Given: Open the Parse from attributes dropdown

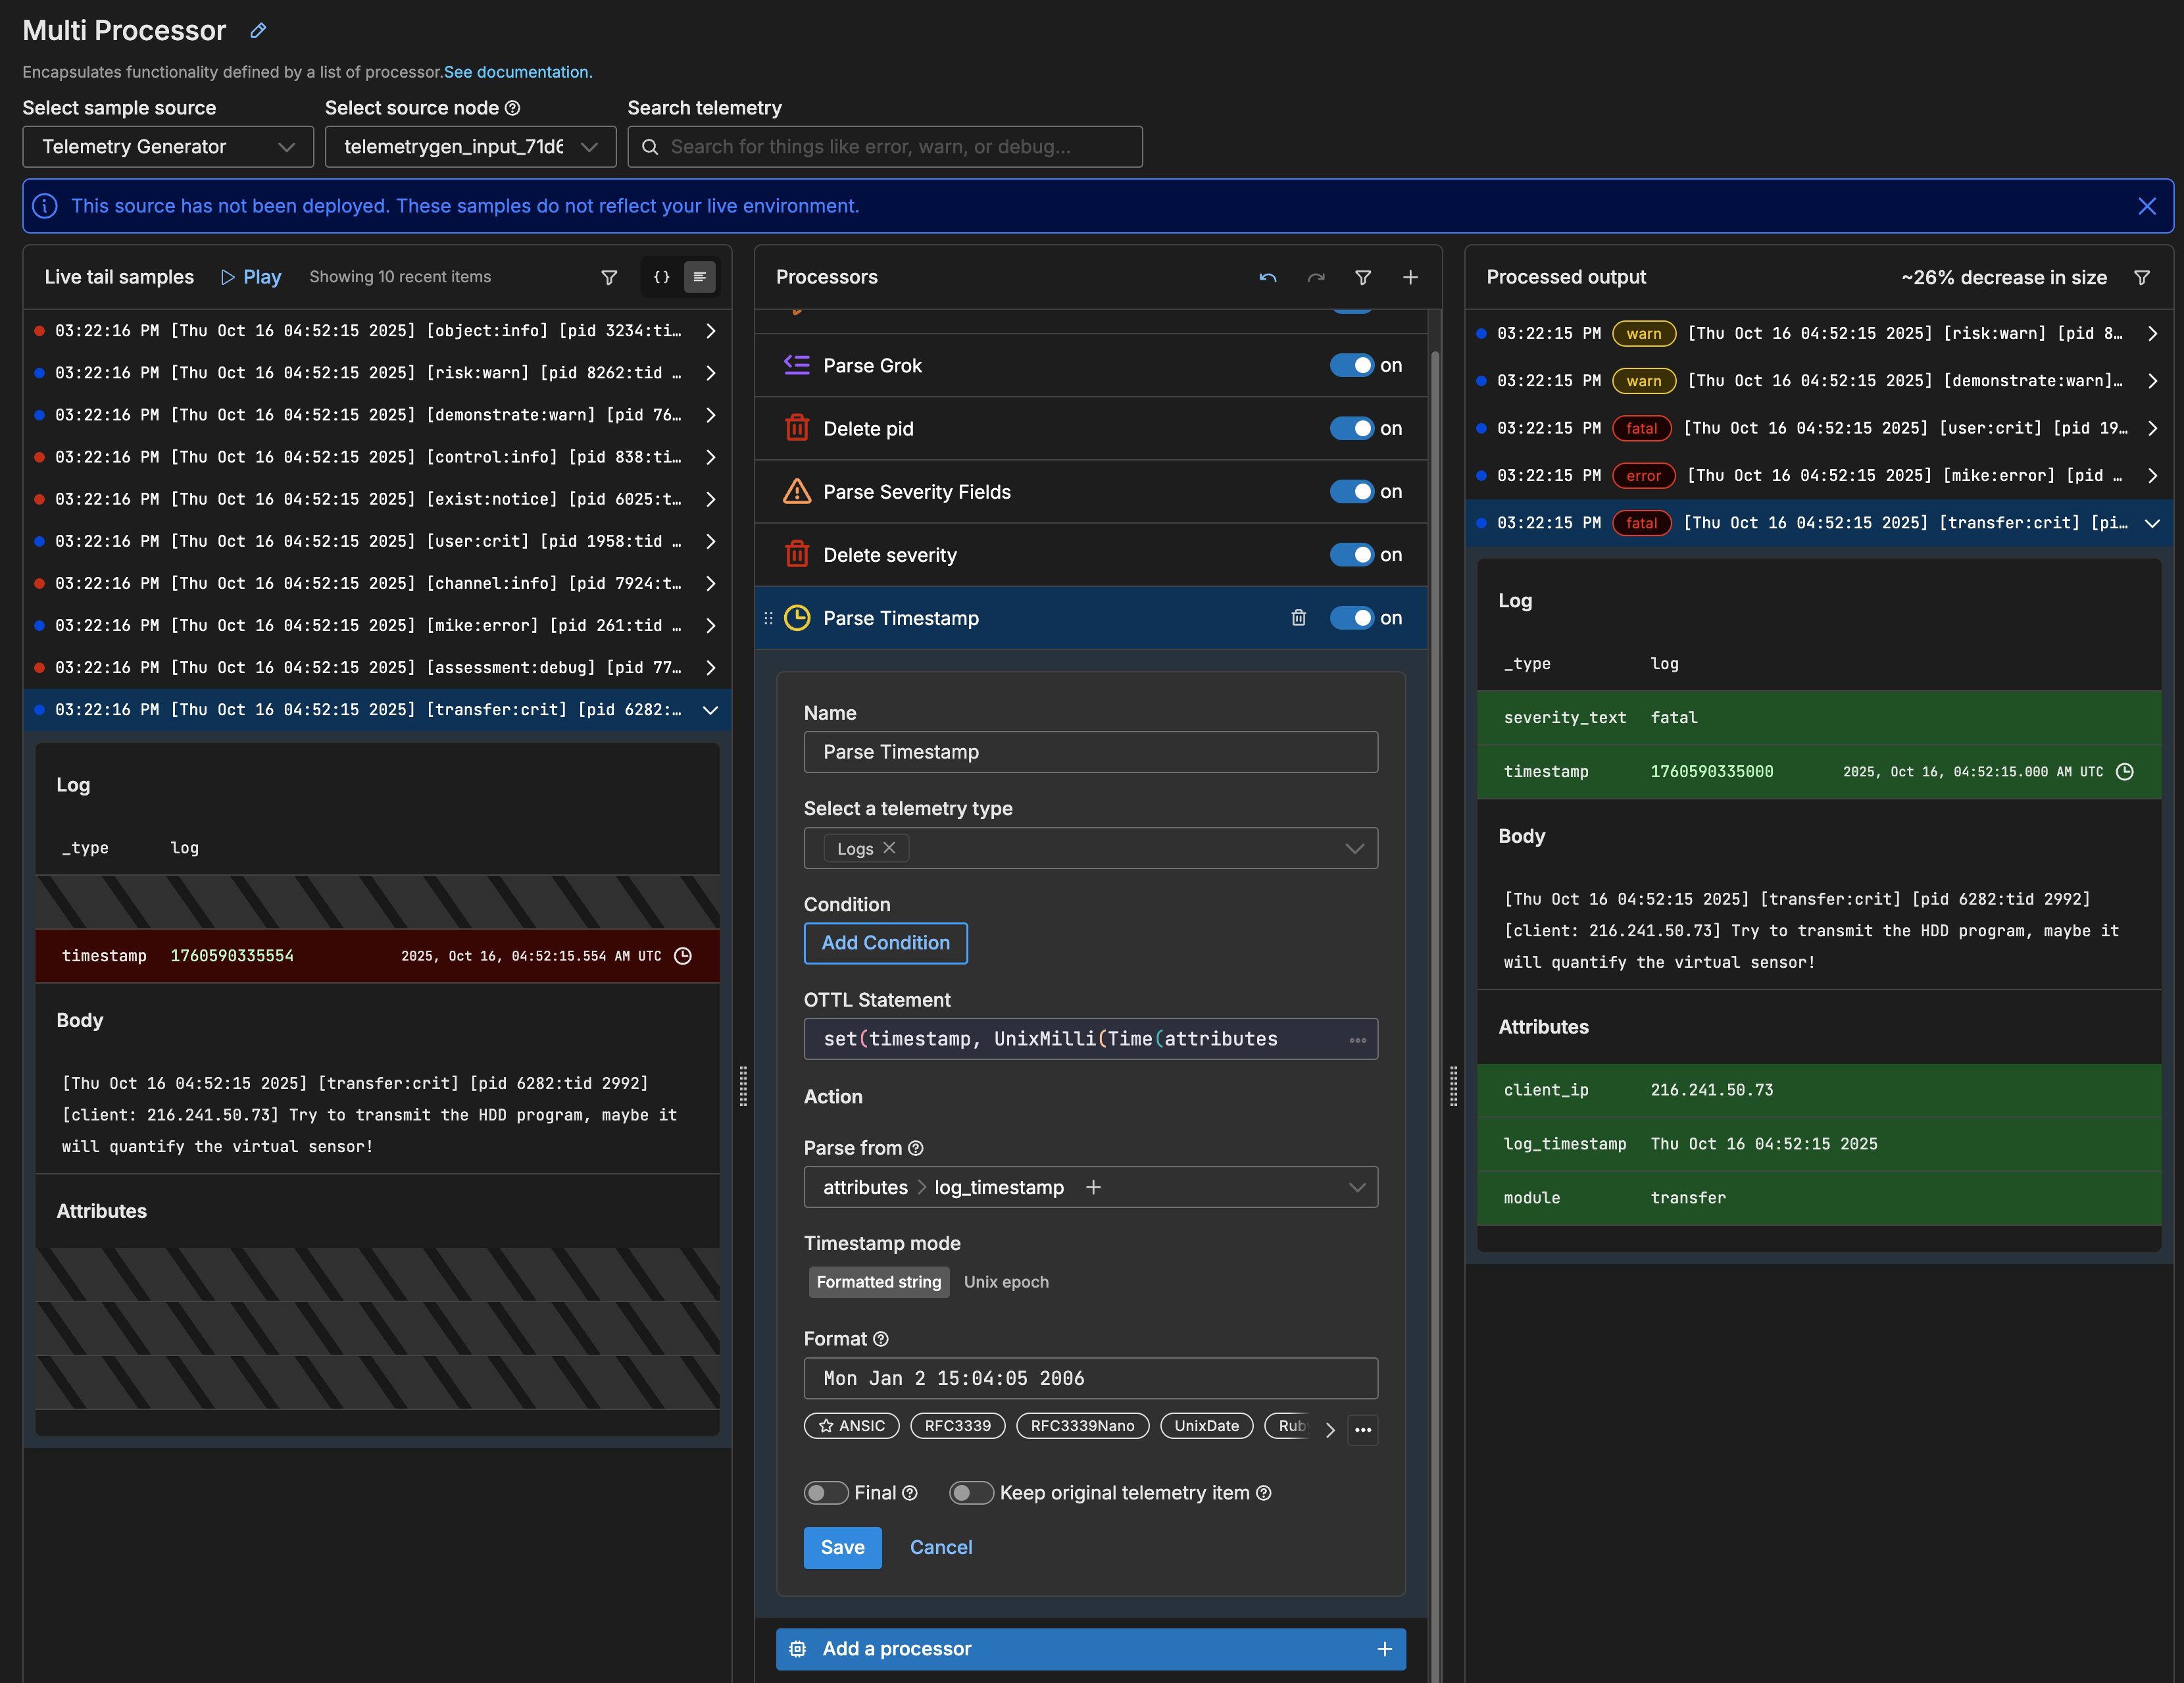Looking at the screenshot, I should (1356, 1188).
